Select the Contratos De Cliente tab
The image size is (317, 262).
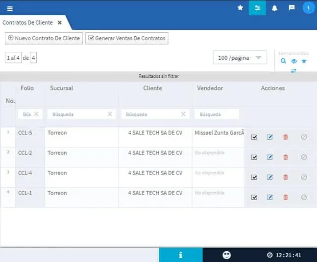(27, 22)
